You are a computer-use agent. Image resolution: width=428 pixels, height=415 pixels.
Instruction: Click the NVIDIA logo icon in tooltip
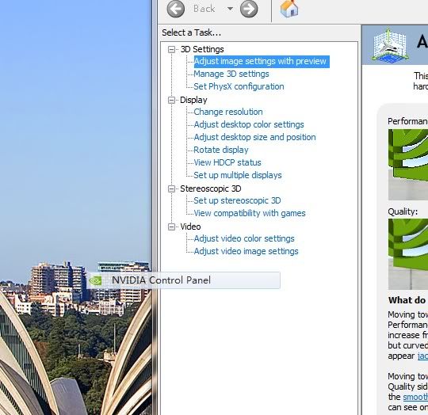click(96, 280)
